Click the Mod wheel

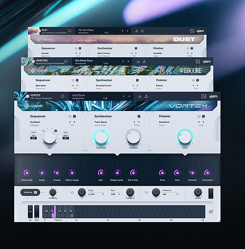[37, 212]
